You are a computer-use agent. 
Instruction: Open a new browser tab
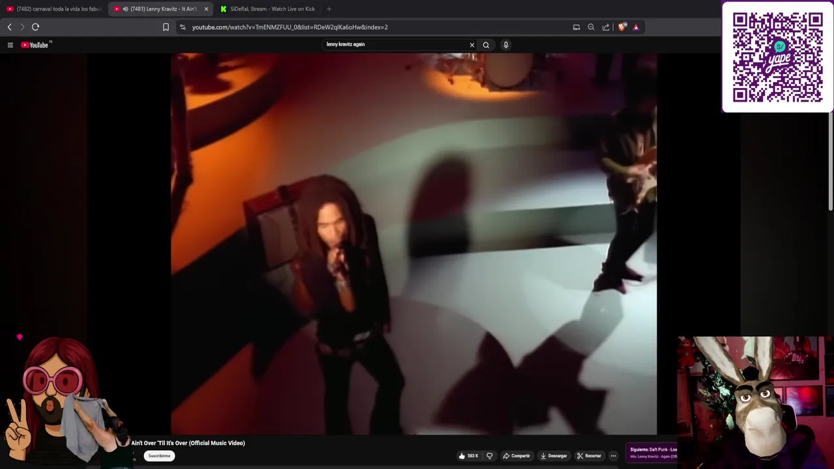click(x=329, y=9)
